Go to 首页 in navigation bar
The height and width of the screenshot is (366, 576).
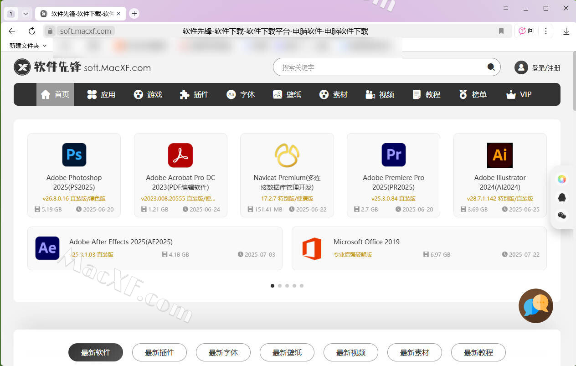[x=55, y=94]
